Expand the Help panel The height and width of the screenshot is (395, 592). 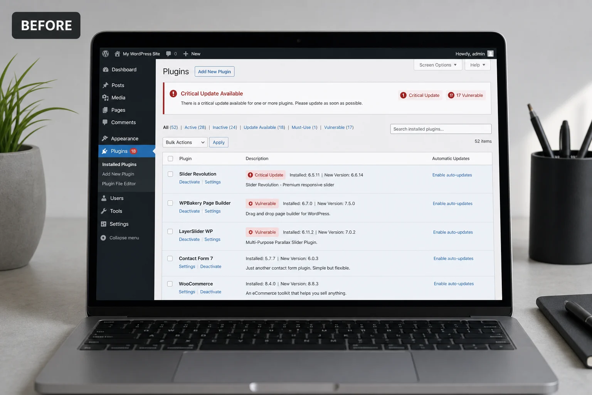point(478,65)
